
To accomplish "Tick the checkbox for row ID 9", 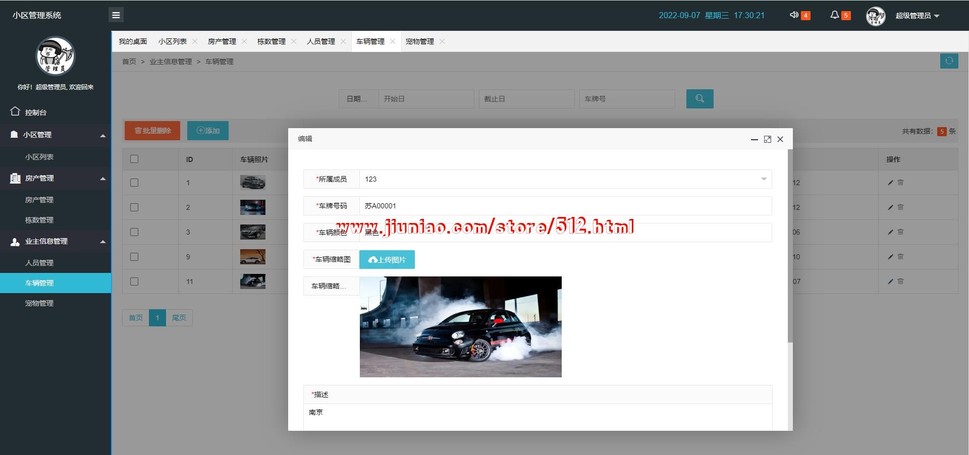I will point(134,257).
